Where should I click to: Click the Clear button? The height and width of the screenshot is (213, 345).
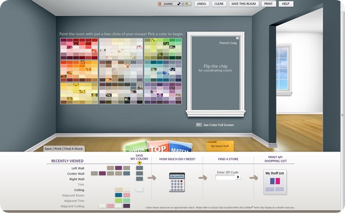pyautogui.click(x=219, y=4)
